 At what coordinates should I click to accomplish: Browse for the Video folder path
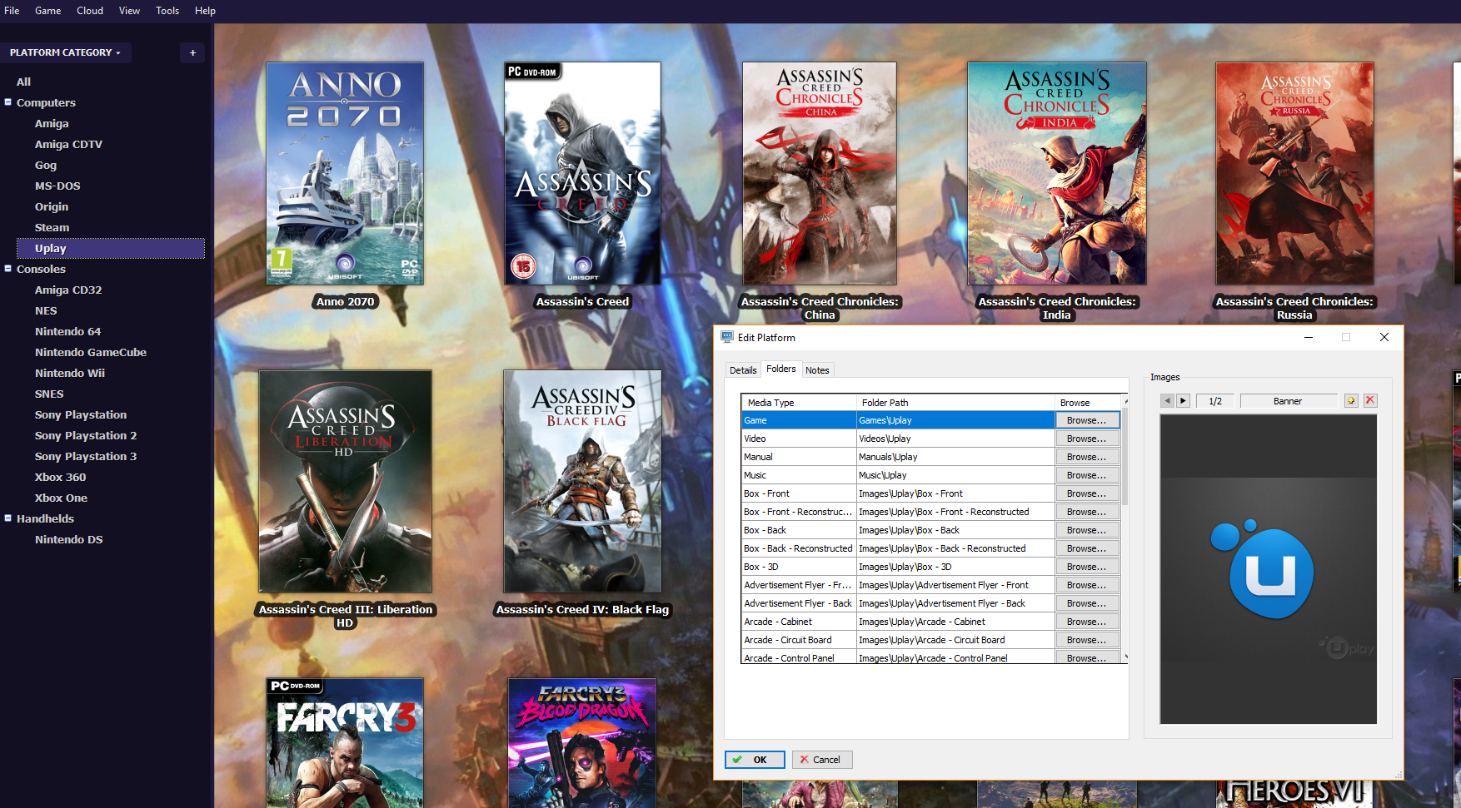tap(1087, 439)
